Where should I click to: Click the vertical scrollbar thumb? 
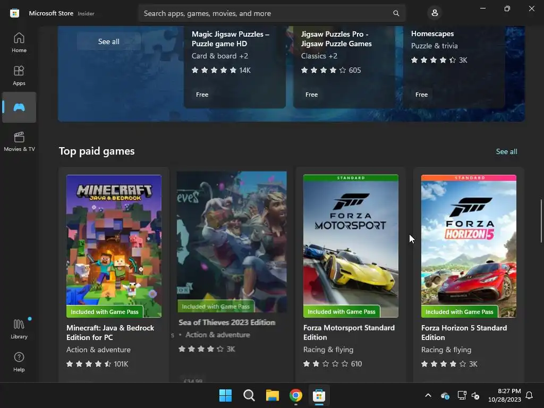[x=541, y=221]
